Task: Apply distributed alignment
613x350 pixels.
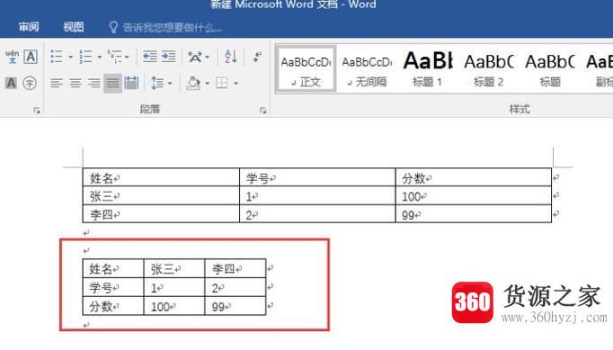Action: tap(131, 83)
